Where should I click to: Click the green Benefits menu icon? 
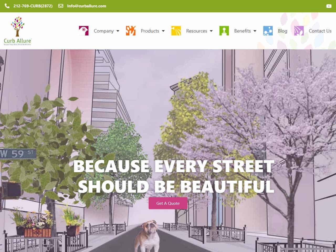[x=224, y=31]
